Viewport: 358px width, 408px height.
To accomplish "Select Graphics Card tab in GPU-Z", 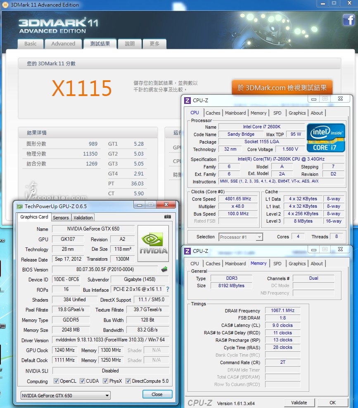I will [34, 217].
